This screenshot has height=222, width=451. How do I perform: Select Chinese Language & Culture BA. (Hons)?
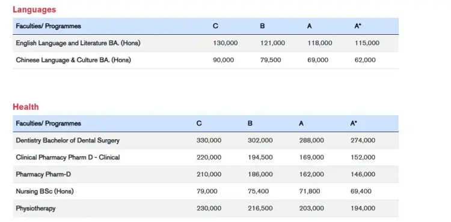click(x=73, y=60)
